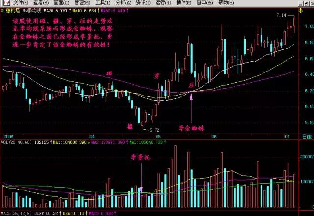The width and height of the screenshot is (314, 216).
Task: Click the 2006 date marker on time axis
Action: pos(8,136)
